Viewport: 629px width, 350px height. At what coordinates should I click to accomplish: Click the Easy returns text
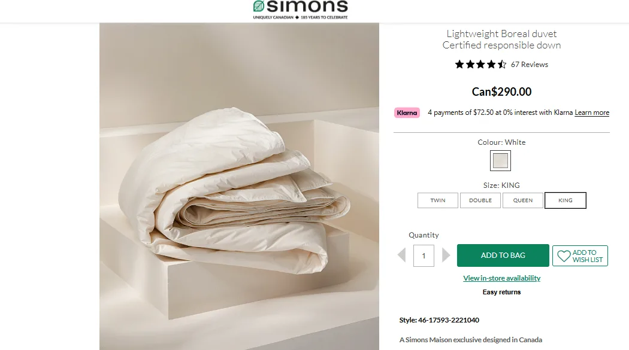[x=502, y=292]
